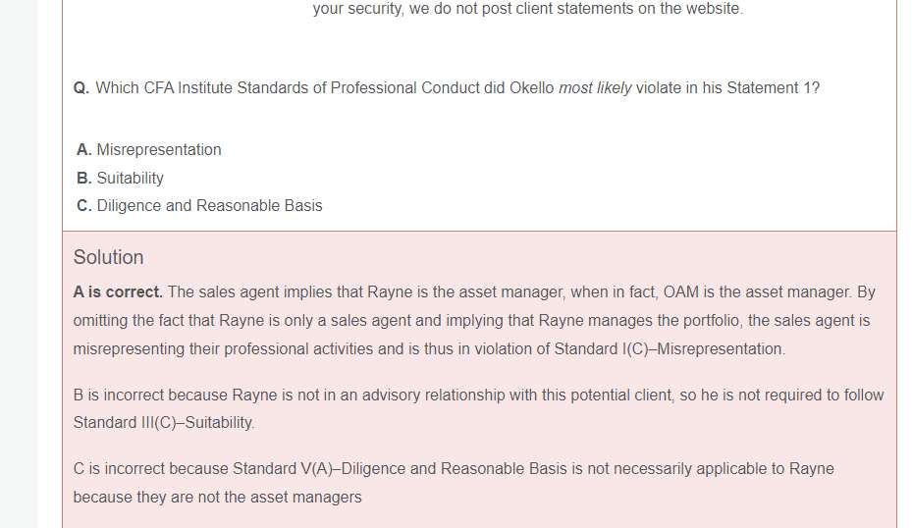The height and width of the screenshot is (528, 912).
Task: Click the "B is incorrect" explanation paragraph
Action: click(x=478, y=396)
